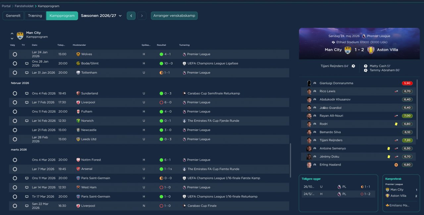Image resolution: width=424 pixels, height=215 pixels.
Task: Sort by Turnering column header
Action: [x=185, y=45]
